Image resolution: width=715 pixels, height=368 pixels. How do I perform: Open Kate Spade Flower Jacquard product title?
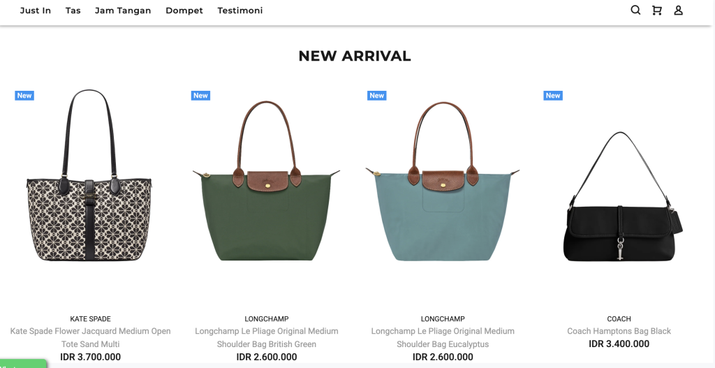click(x=90, y=337)
